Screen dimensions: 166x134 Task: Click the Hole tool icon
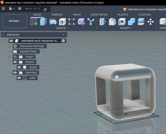tap(62, 22)
